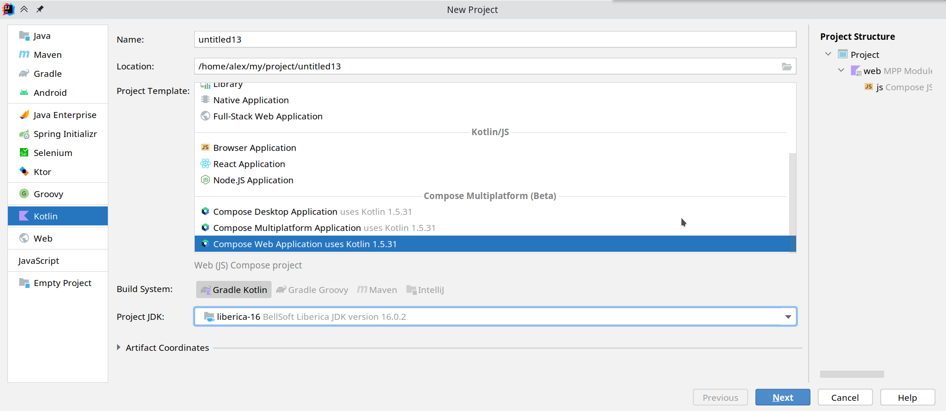Click the Node.JS Application icon

pos(205,180)
